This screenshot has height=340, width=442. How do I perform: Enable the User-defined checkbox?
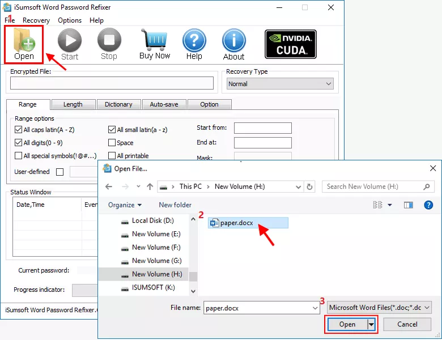[x=59, y=172]
